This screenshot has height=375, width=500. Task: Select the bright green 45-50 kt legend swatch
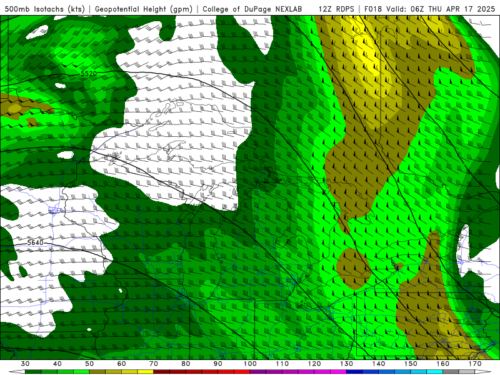81,371
